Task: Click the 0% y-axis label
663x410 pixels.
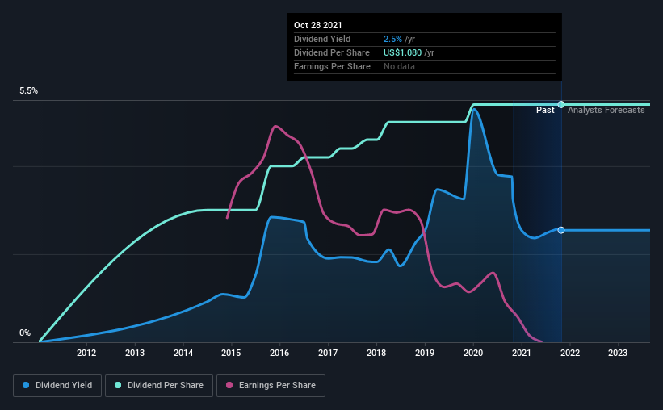Action: coord(25,333)
